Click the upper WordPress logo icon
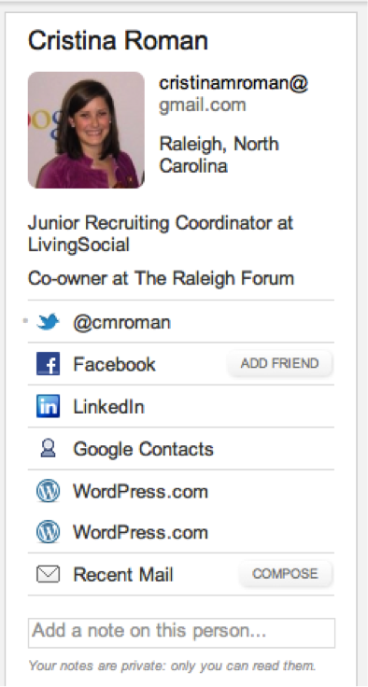Screen dimensions: 368x687 [48, 491]
